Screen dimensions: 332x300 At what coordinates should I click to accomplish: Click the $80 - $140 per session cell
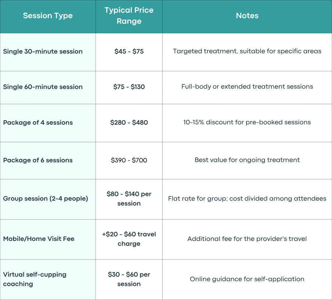pos(129,199)
